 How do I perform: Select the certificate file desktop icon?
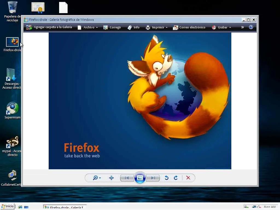coord(38,8)
